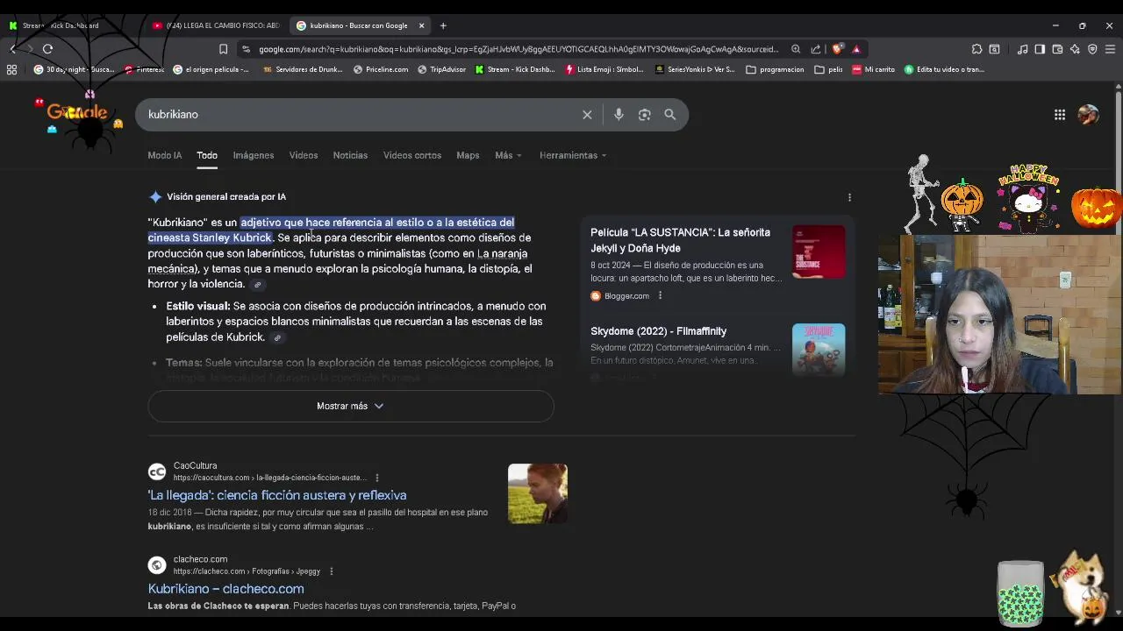Open the pelis bookmark folder
The image size is (1123, 631).
(829, 69)
